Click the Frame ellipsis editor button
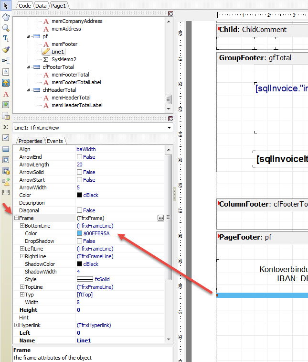Image resolution: width=308 pixels, height=362 pixels. pyautogui.click(x=161, y=218)
